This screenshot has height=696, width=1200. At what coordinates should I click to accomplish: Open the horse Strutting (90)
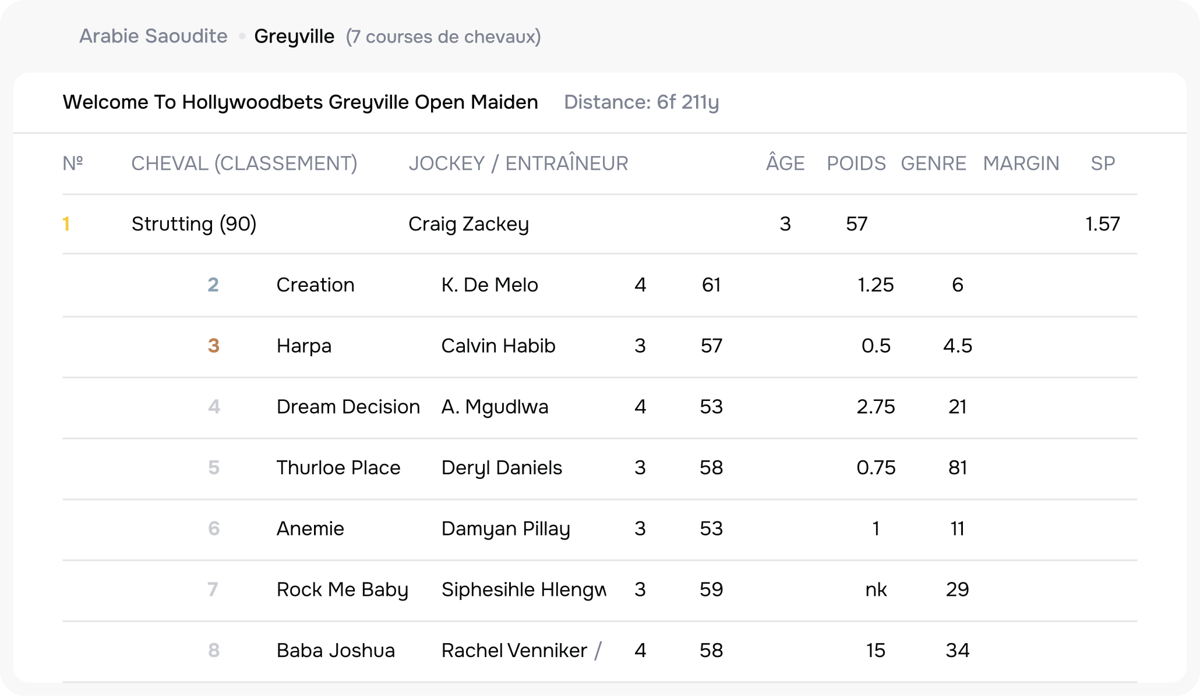click(x=194, y=224)
